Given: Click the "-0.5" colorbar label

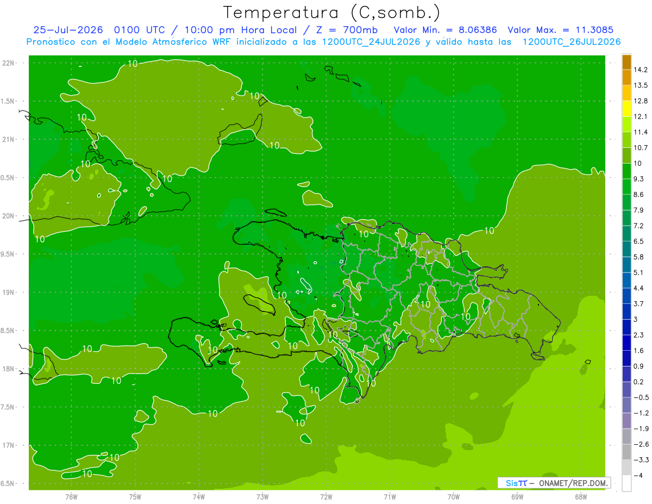Looking at the screenshot, I should 641,397.
